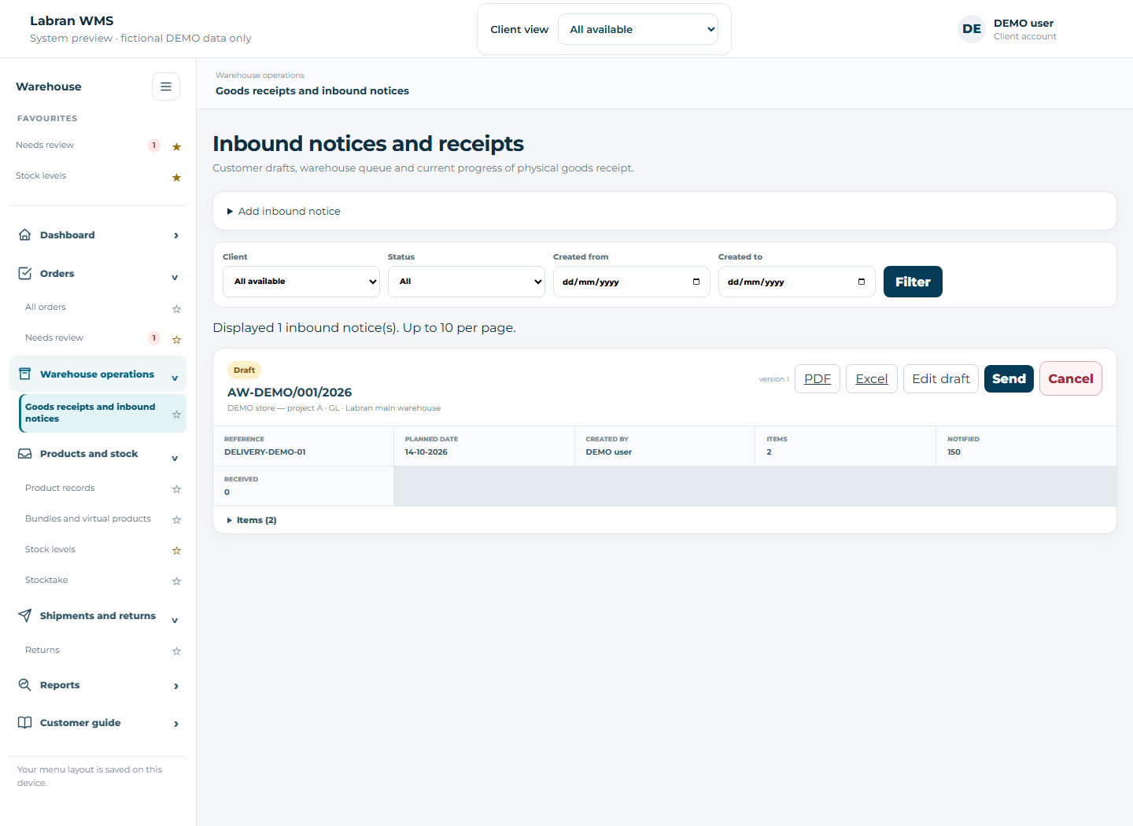Screen dimensions: 1133x826
Task: Click the Products and stock tray icon
Action: (25, 454)
